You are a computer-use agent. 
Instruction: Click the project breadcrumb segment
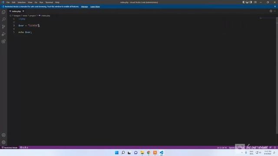[33, 16]
